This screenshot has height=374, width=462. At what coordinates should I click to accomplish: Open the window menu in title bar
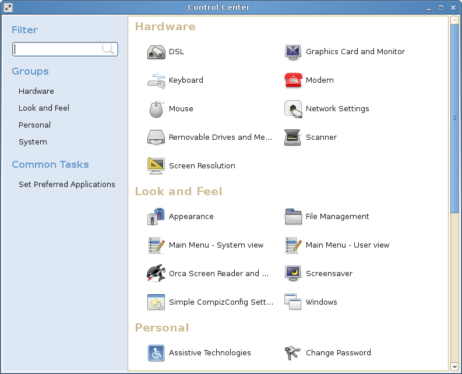click(x=8, y=7)
